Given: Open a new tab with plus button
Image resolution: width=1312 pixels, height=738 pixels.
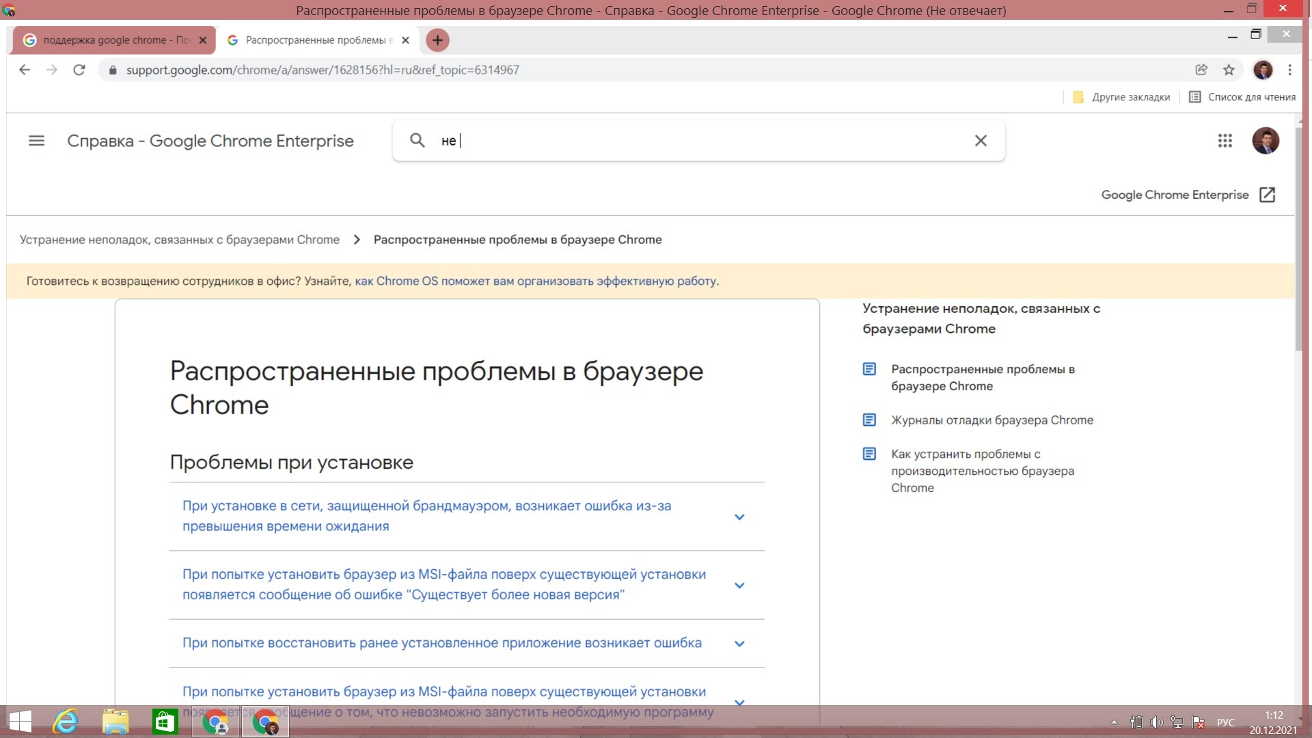Looking at the screenshot, I should pyautogui.click(x=437, y=40).
